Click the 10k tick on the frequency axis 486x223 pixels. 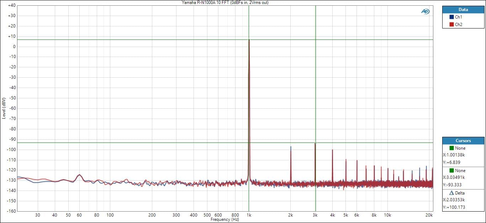[387, 215]
